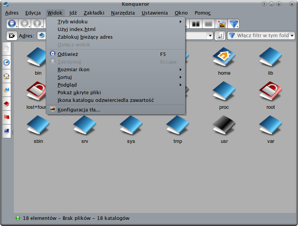
Task: Click the grey single-pane toolbar icon
Action: tap(208, 24)
